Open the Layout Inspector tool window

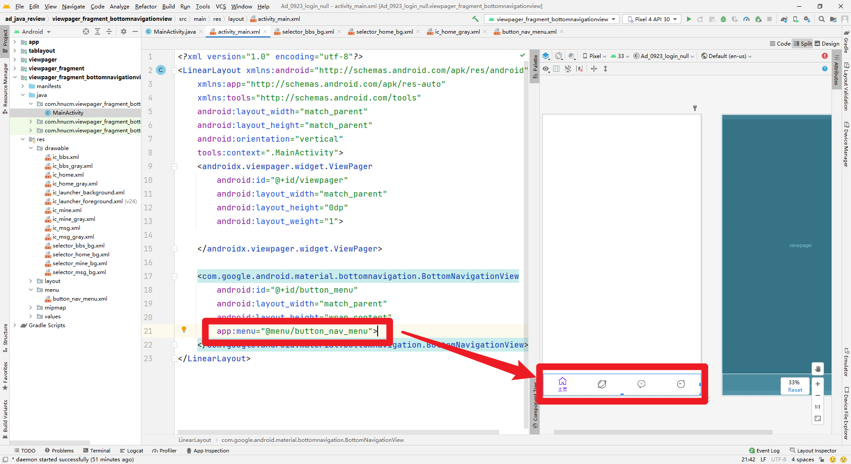click(813, 451)
